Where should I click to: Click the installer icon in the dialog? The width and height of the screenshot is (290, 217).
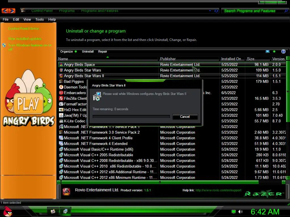click(x=97, y=96)
